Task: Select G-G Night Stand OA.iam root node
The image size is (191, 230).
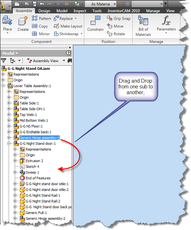Action: (x=29, y=69)
